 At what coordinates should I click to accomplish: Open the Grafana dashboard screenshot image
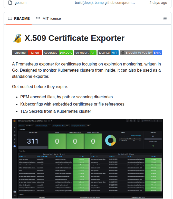(87, 158)
